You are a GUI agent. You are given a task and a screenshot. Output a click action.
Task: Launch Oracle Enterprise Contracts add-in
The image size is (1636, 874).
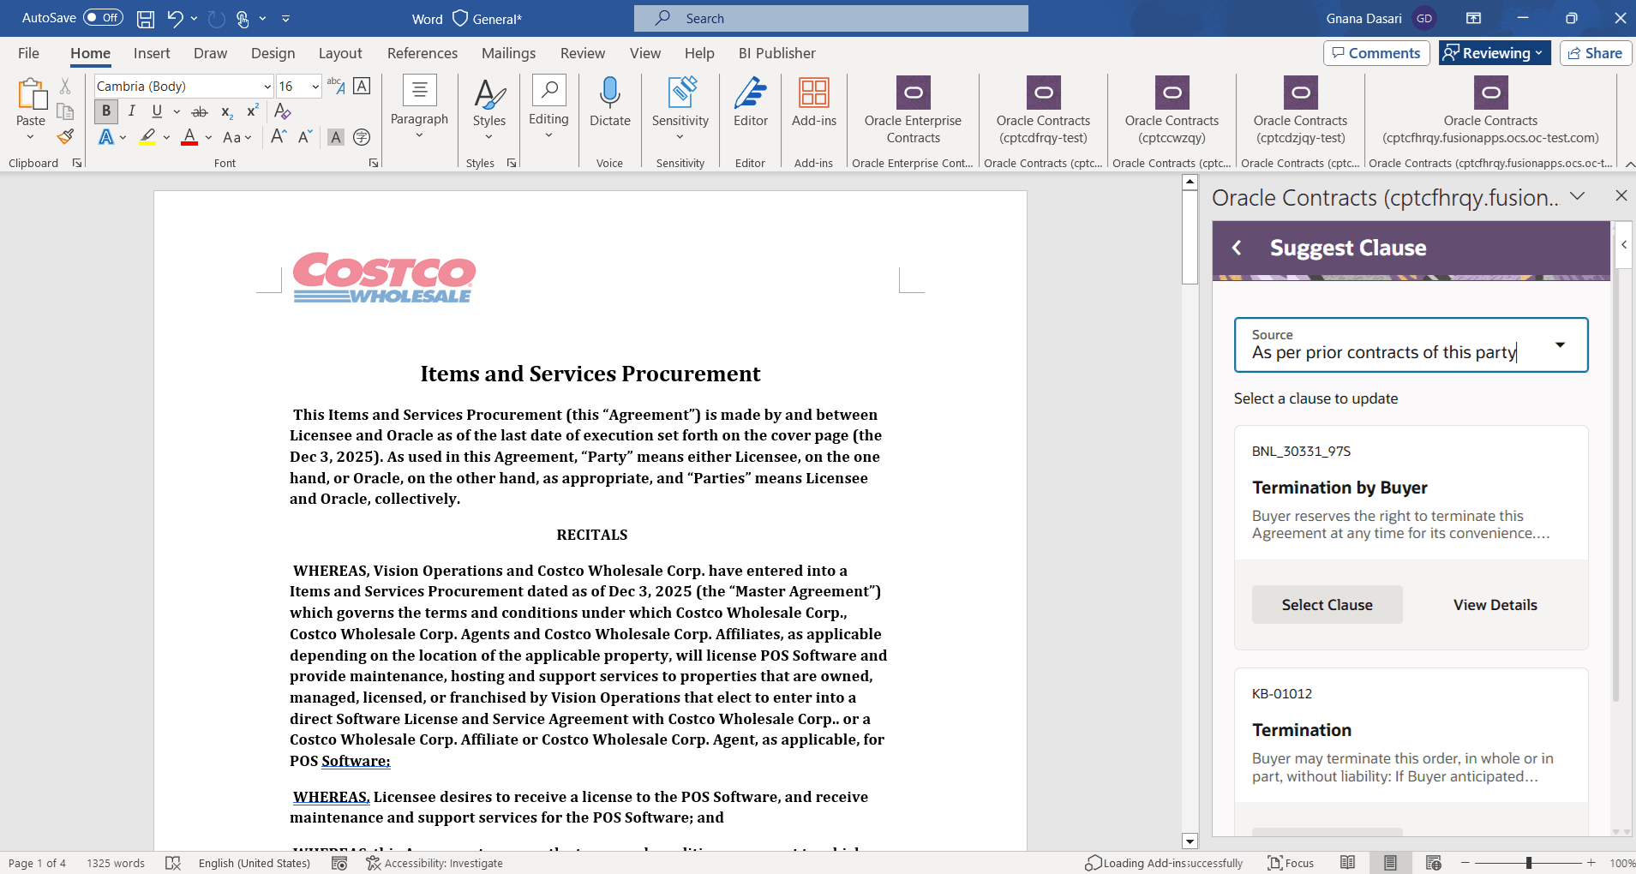tap(913, 111)
